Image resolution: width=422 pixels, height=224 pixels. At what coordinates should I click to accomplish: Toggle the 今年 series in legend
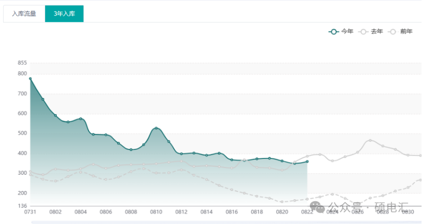tap(341, 31)
